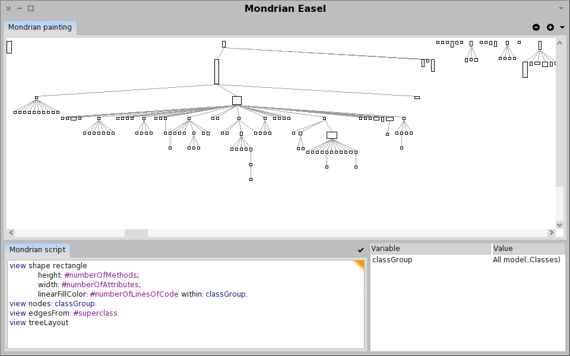Close the Mondrian Easel window
This screenshot has width=570, height=356.
click(x=8, y=8)
